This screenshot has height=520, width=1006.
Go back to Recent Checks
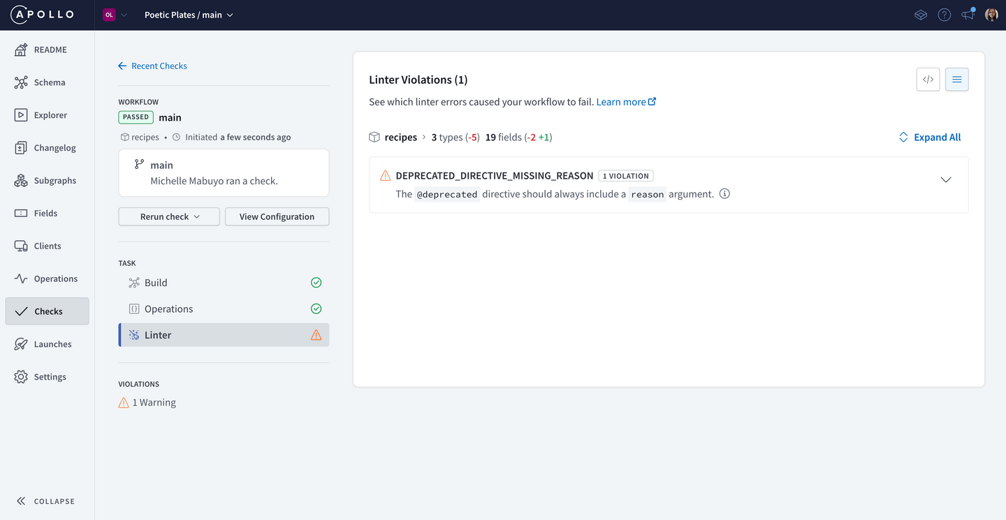tap(153, 66)
